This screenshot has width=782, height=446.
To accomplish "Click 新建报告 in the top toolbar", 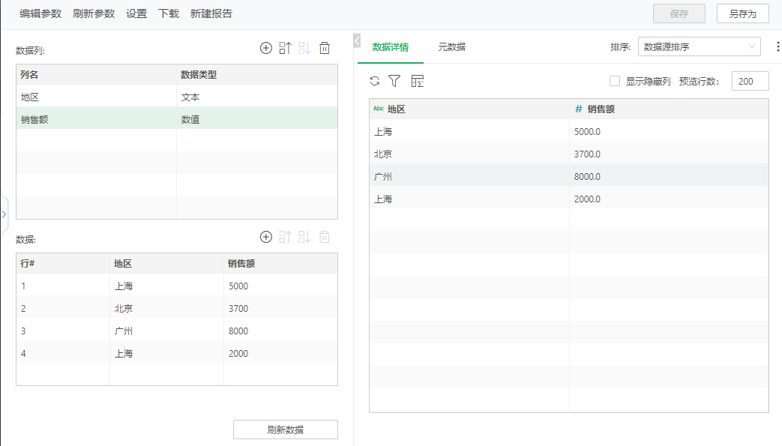I will [211, 13].
